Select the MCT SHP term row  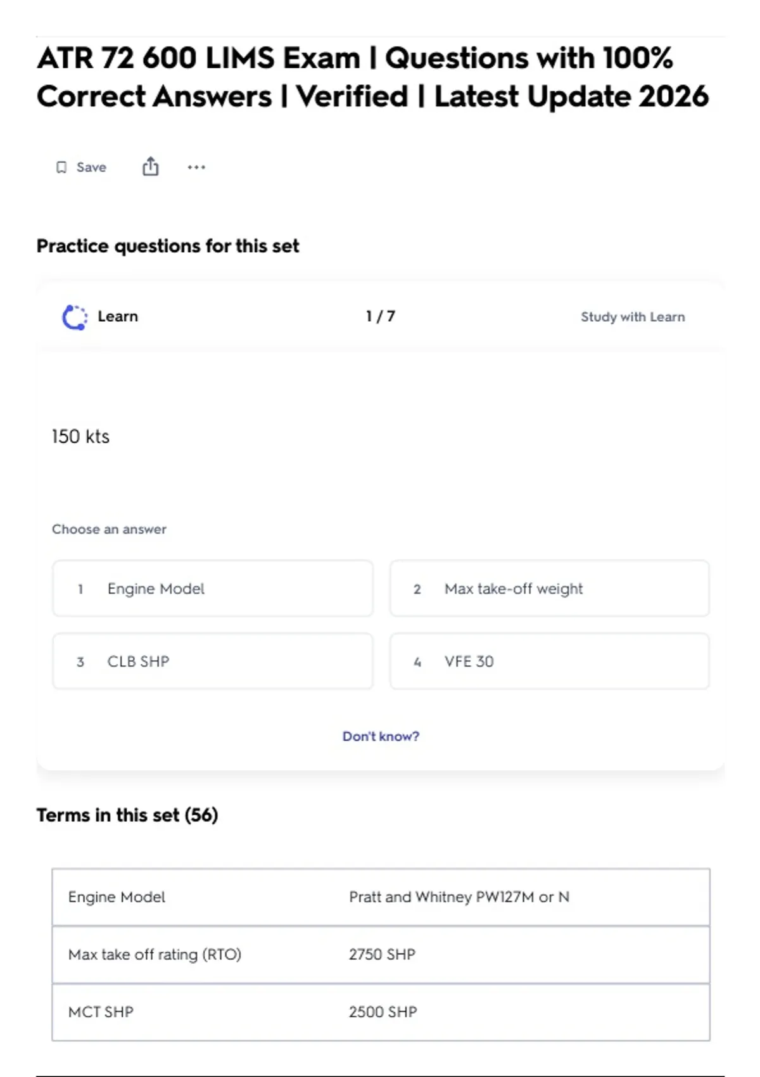coord(381,1012)
